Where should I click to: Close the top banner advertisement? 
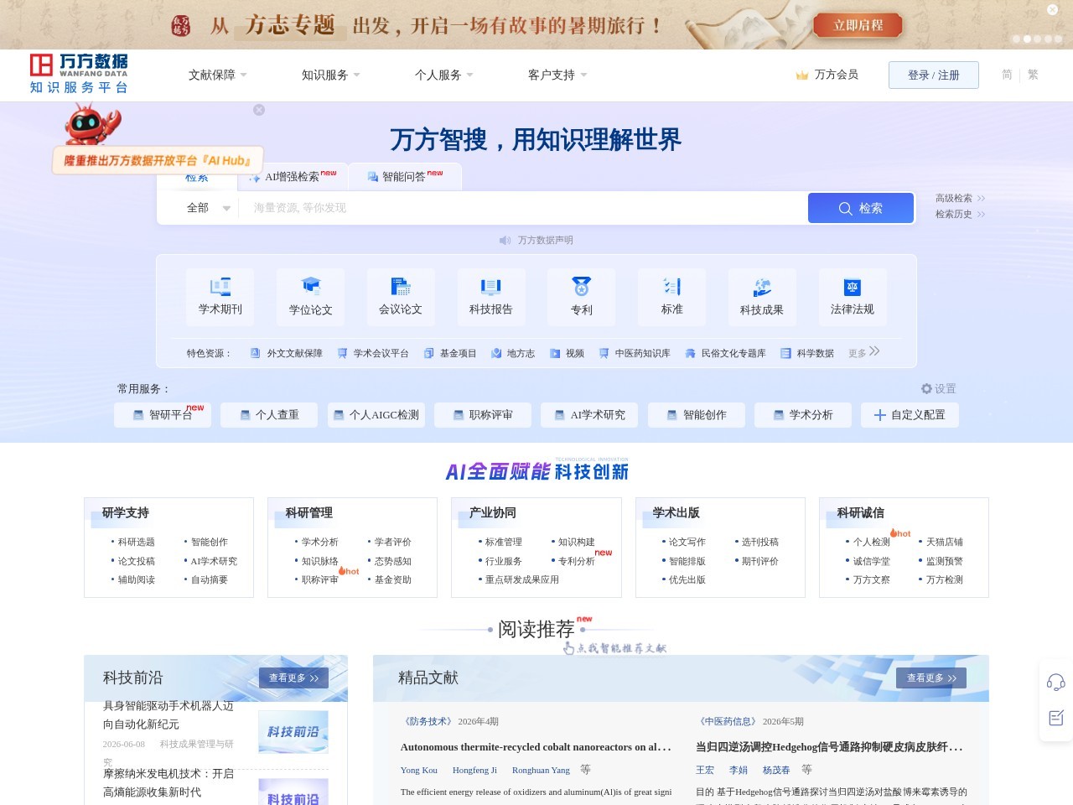click(x=1052, y=10)
